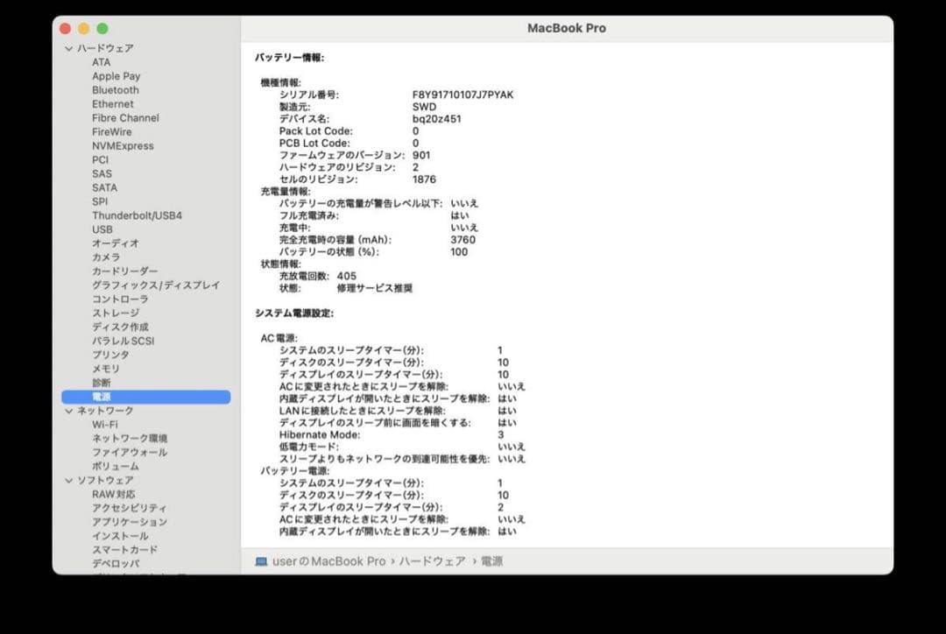Select ATA in the hardware list
The width and height of the screenshot is (946, 634).
tap(101, 62)
